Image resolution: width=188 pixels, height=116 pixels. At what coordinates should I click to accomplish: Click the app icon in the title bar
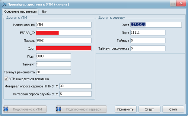[4, 4]
